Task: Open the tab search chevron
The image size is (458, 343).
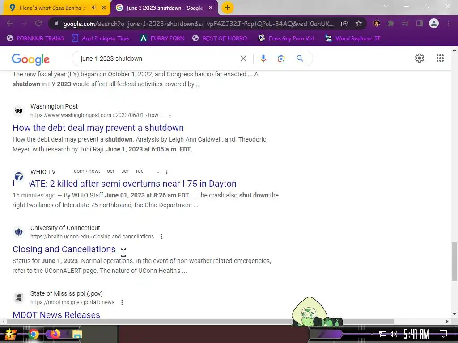Action: [386, 6]
